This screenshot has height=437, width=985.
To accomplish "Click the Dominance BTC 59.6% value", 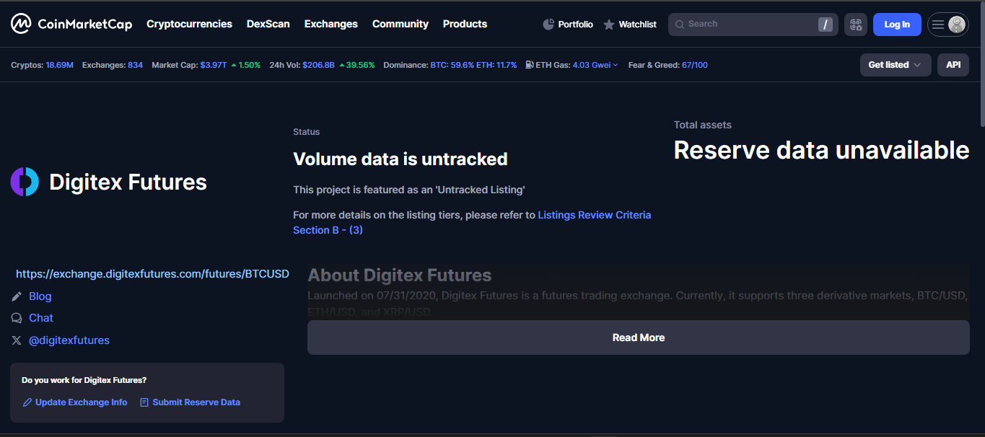I will tap(452, 65).
